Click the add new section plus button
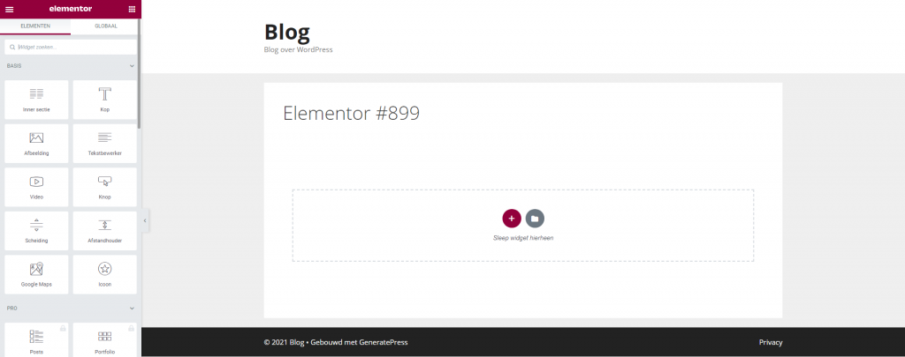 [511, 218]
